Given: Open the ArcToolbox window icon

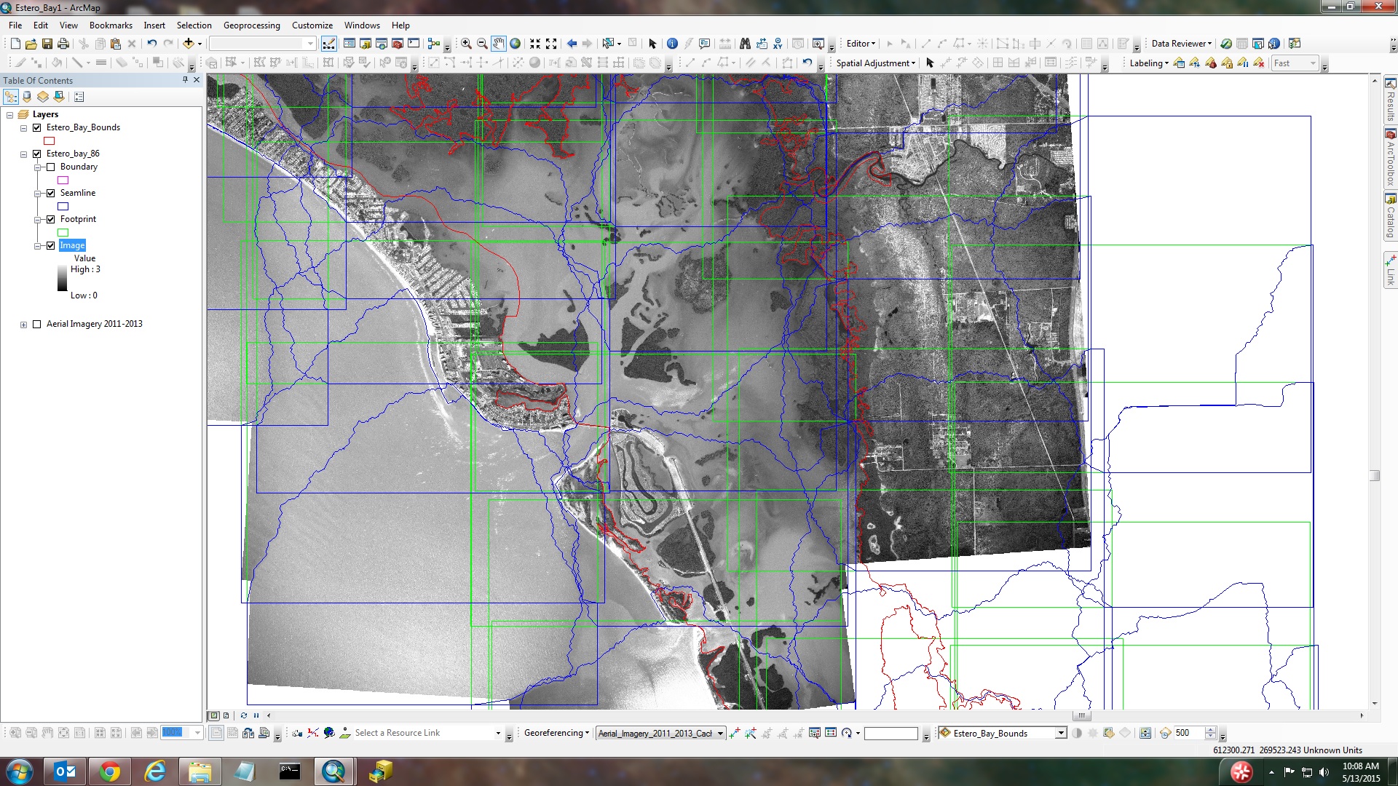Looking at the screenshot, I should point(397,44).
